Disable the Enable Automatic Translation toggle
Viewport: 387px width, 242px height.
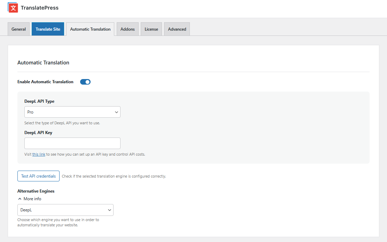pos(85,82)
